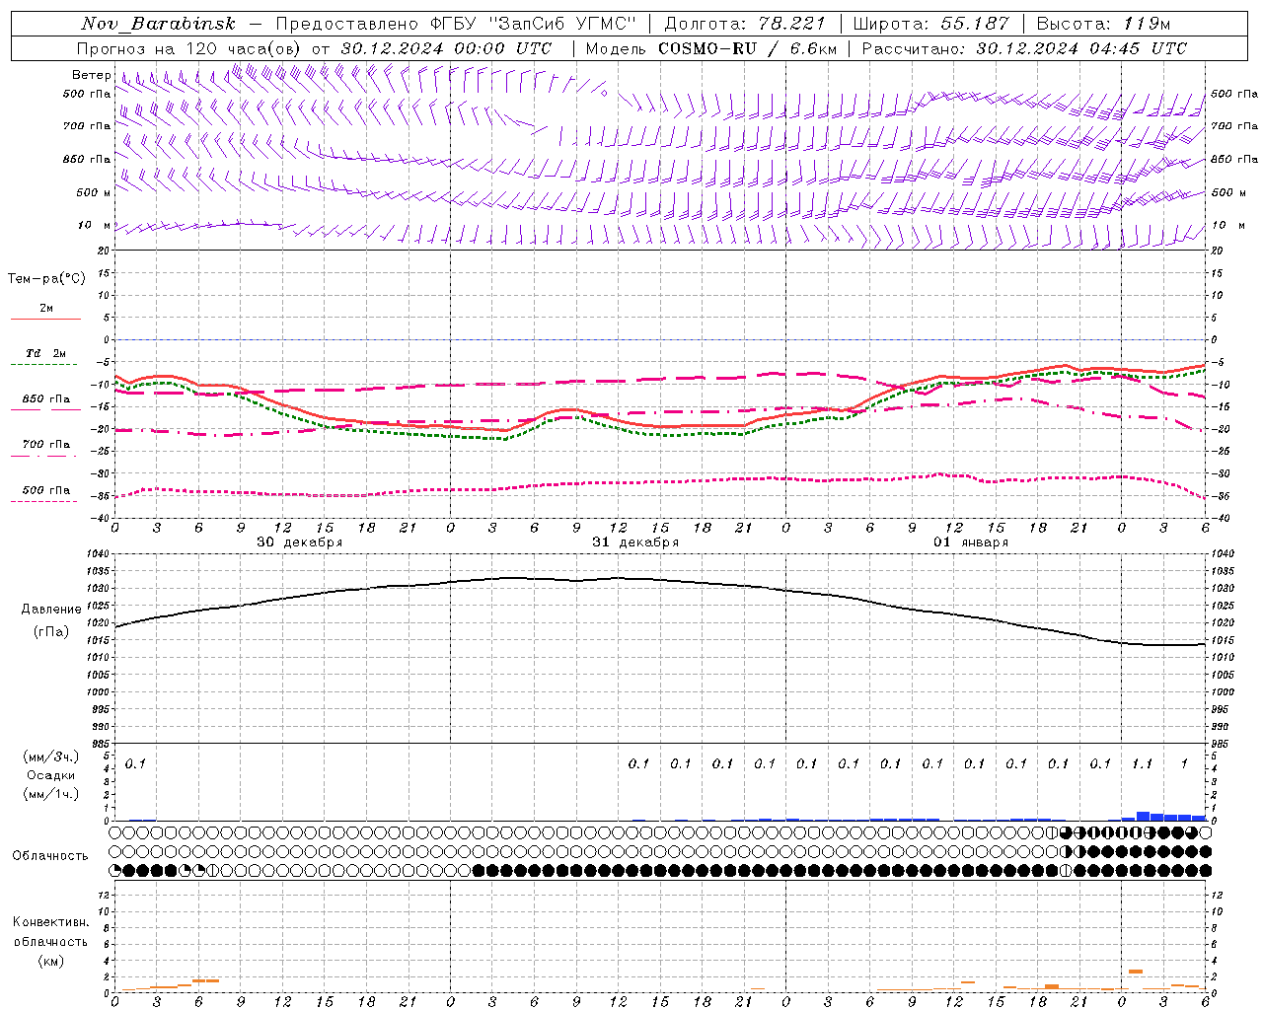The image size is (1263, 1010).
Task: Select the 'Широта: 55.187' header value
Action: (x=930, y=24)
